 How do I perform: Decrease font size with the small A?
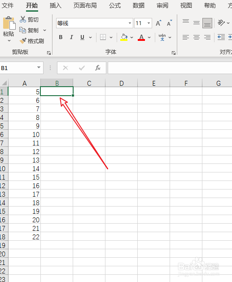coord(169,23)
